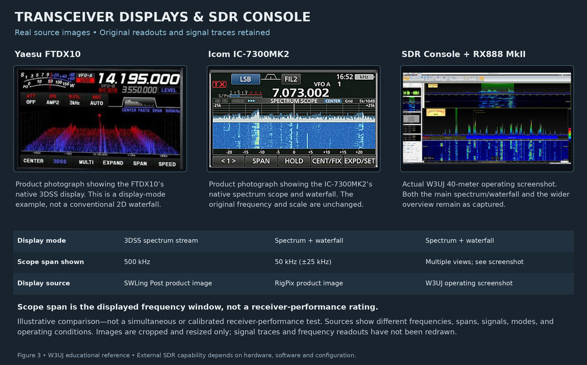Image resolution: width=587 pixels, height=365 pixels.
Task: Click the Icom blue waterfall display
Action: point(294,136)
